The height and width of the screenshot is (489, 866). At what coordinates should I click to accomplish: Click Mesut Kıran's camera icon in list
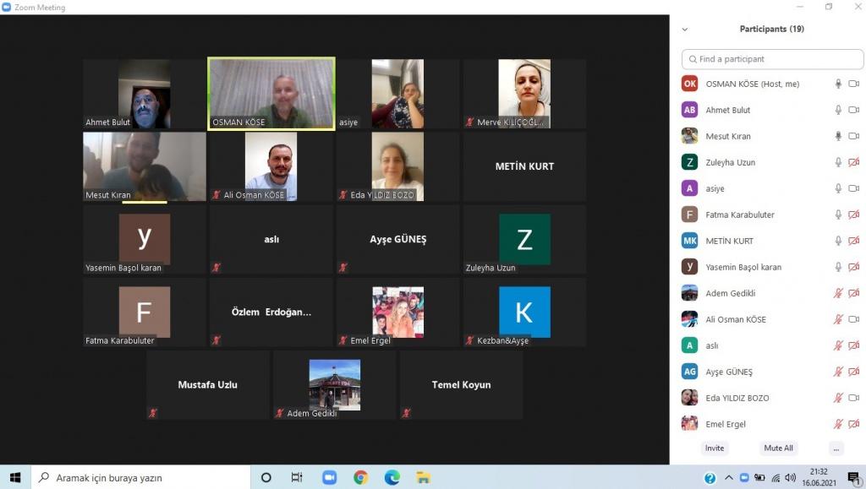pyautogui.click(x=854, y=136)
